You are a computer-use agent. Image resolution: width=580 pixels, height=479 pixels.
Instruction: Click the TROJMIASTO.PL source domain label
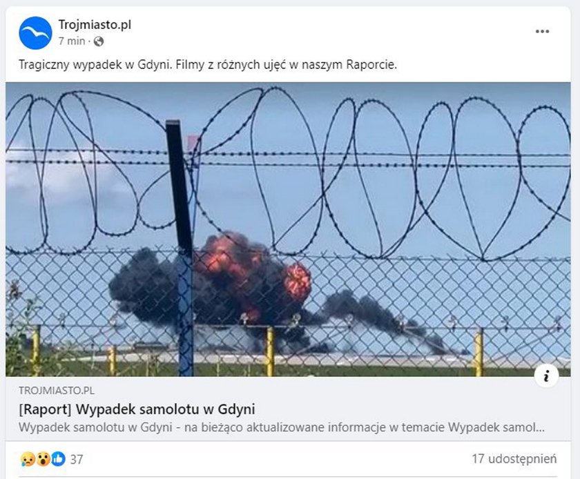point(57,391)
